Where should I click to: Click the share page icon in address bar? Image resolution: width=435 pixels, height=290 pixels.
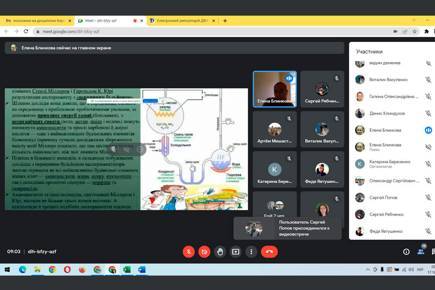405,31
